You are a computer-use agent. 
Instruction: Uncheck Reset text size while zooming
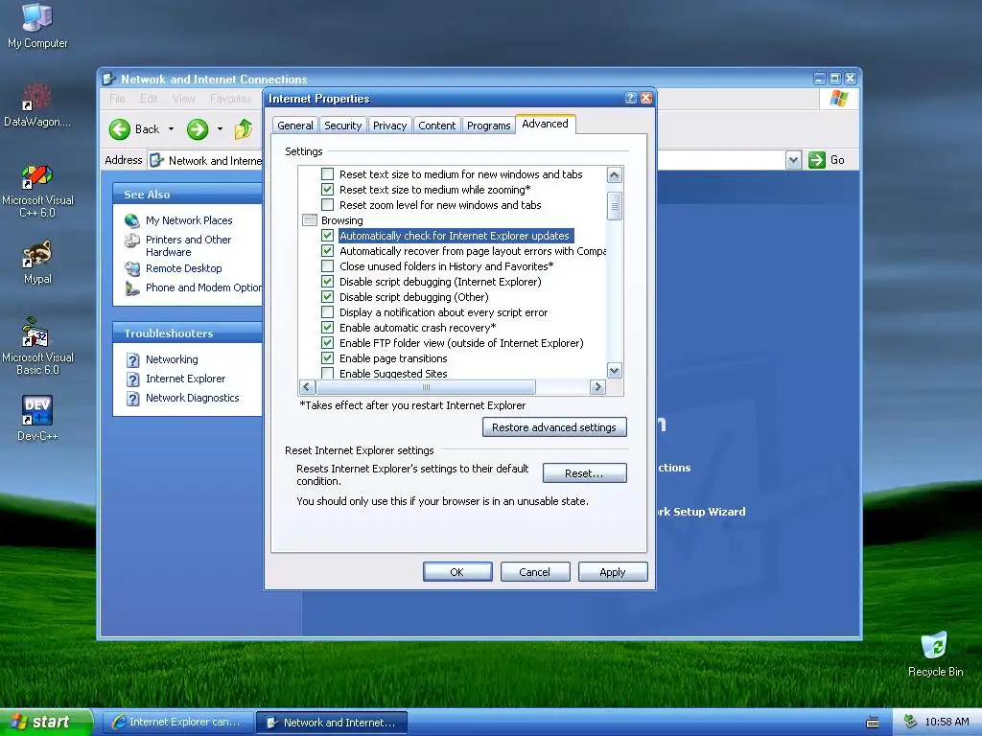coord(327,190)
